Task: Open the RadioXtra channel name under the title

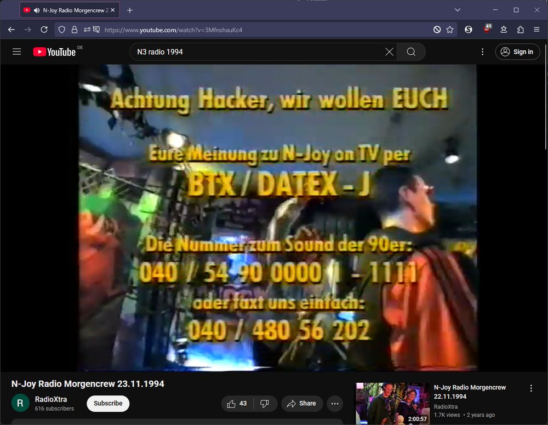Action: pyautogui.click(x=50, y=399)
